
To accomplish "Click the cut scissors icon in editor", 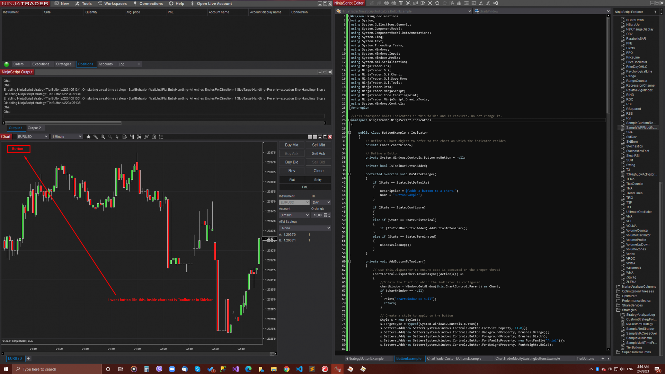I will click(408, 3).
